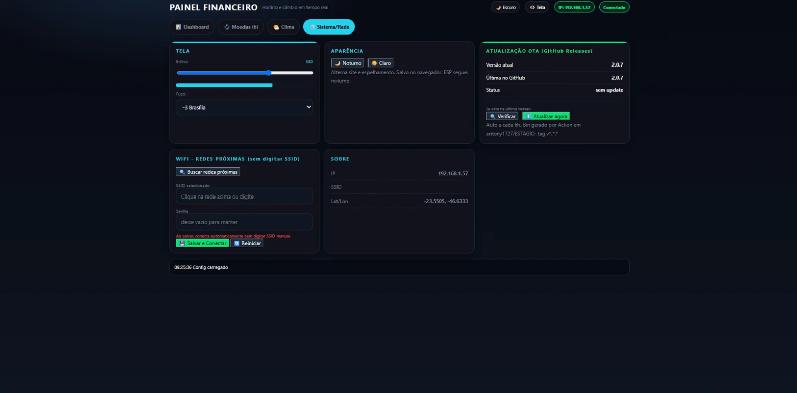Click Verificar update button
This screenshot has width=797, height=393.
click(x=502, y=116)
